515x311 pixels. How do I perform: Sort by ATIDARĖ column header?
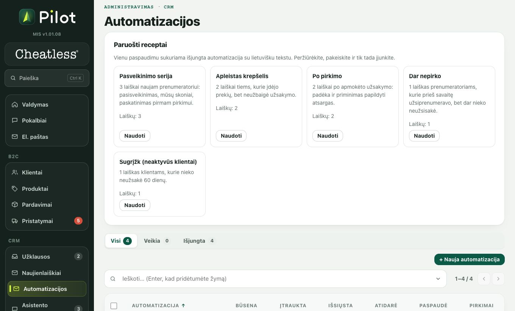386,305
